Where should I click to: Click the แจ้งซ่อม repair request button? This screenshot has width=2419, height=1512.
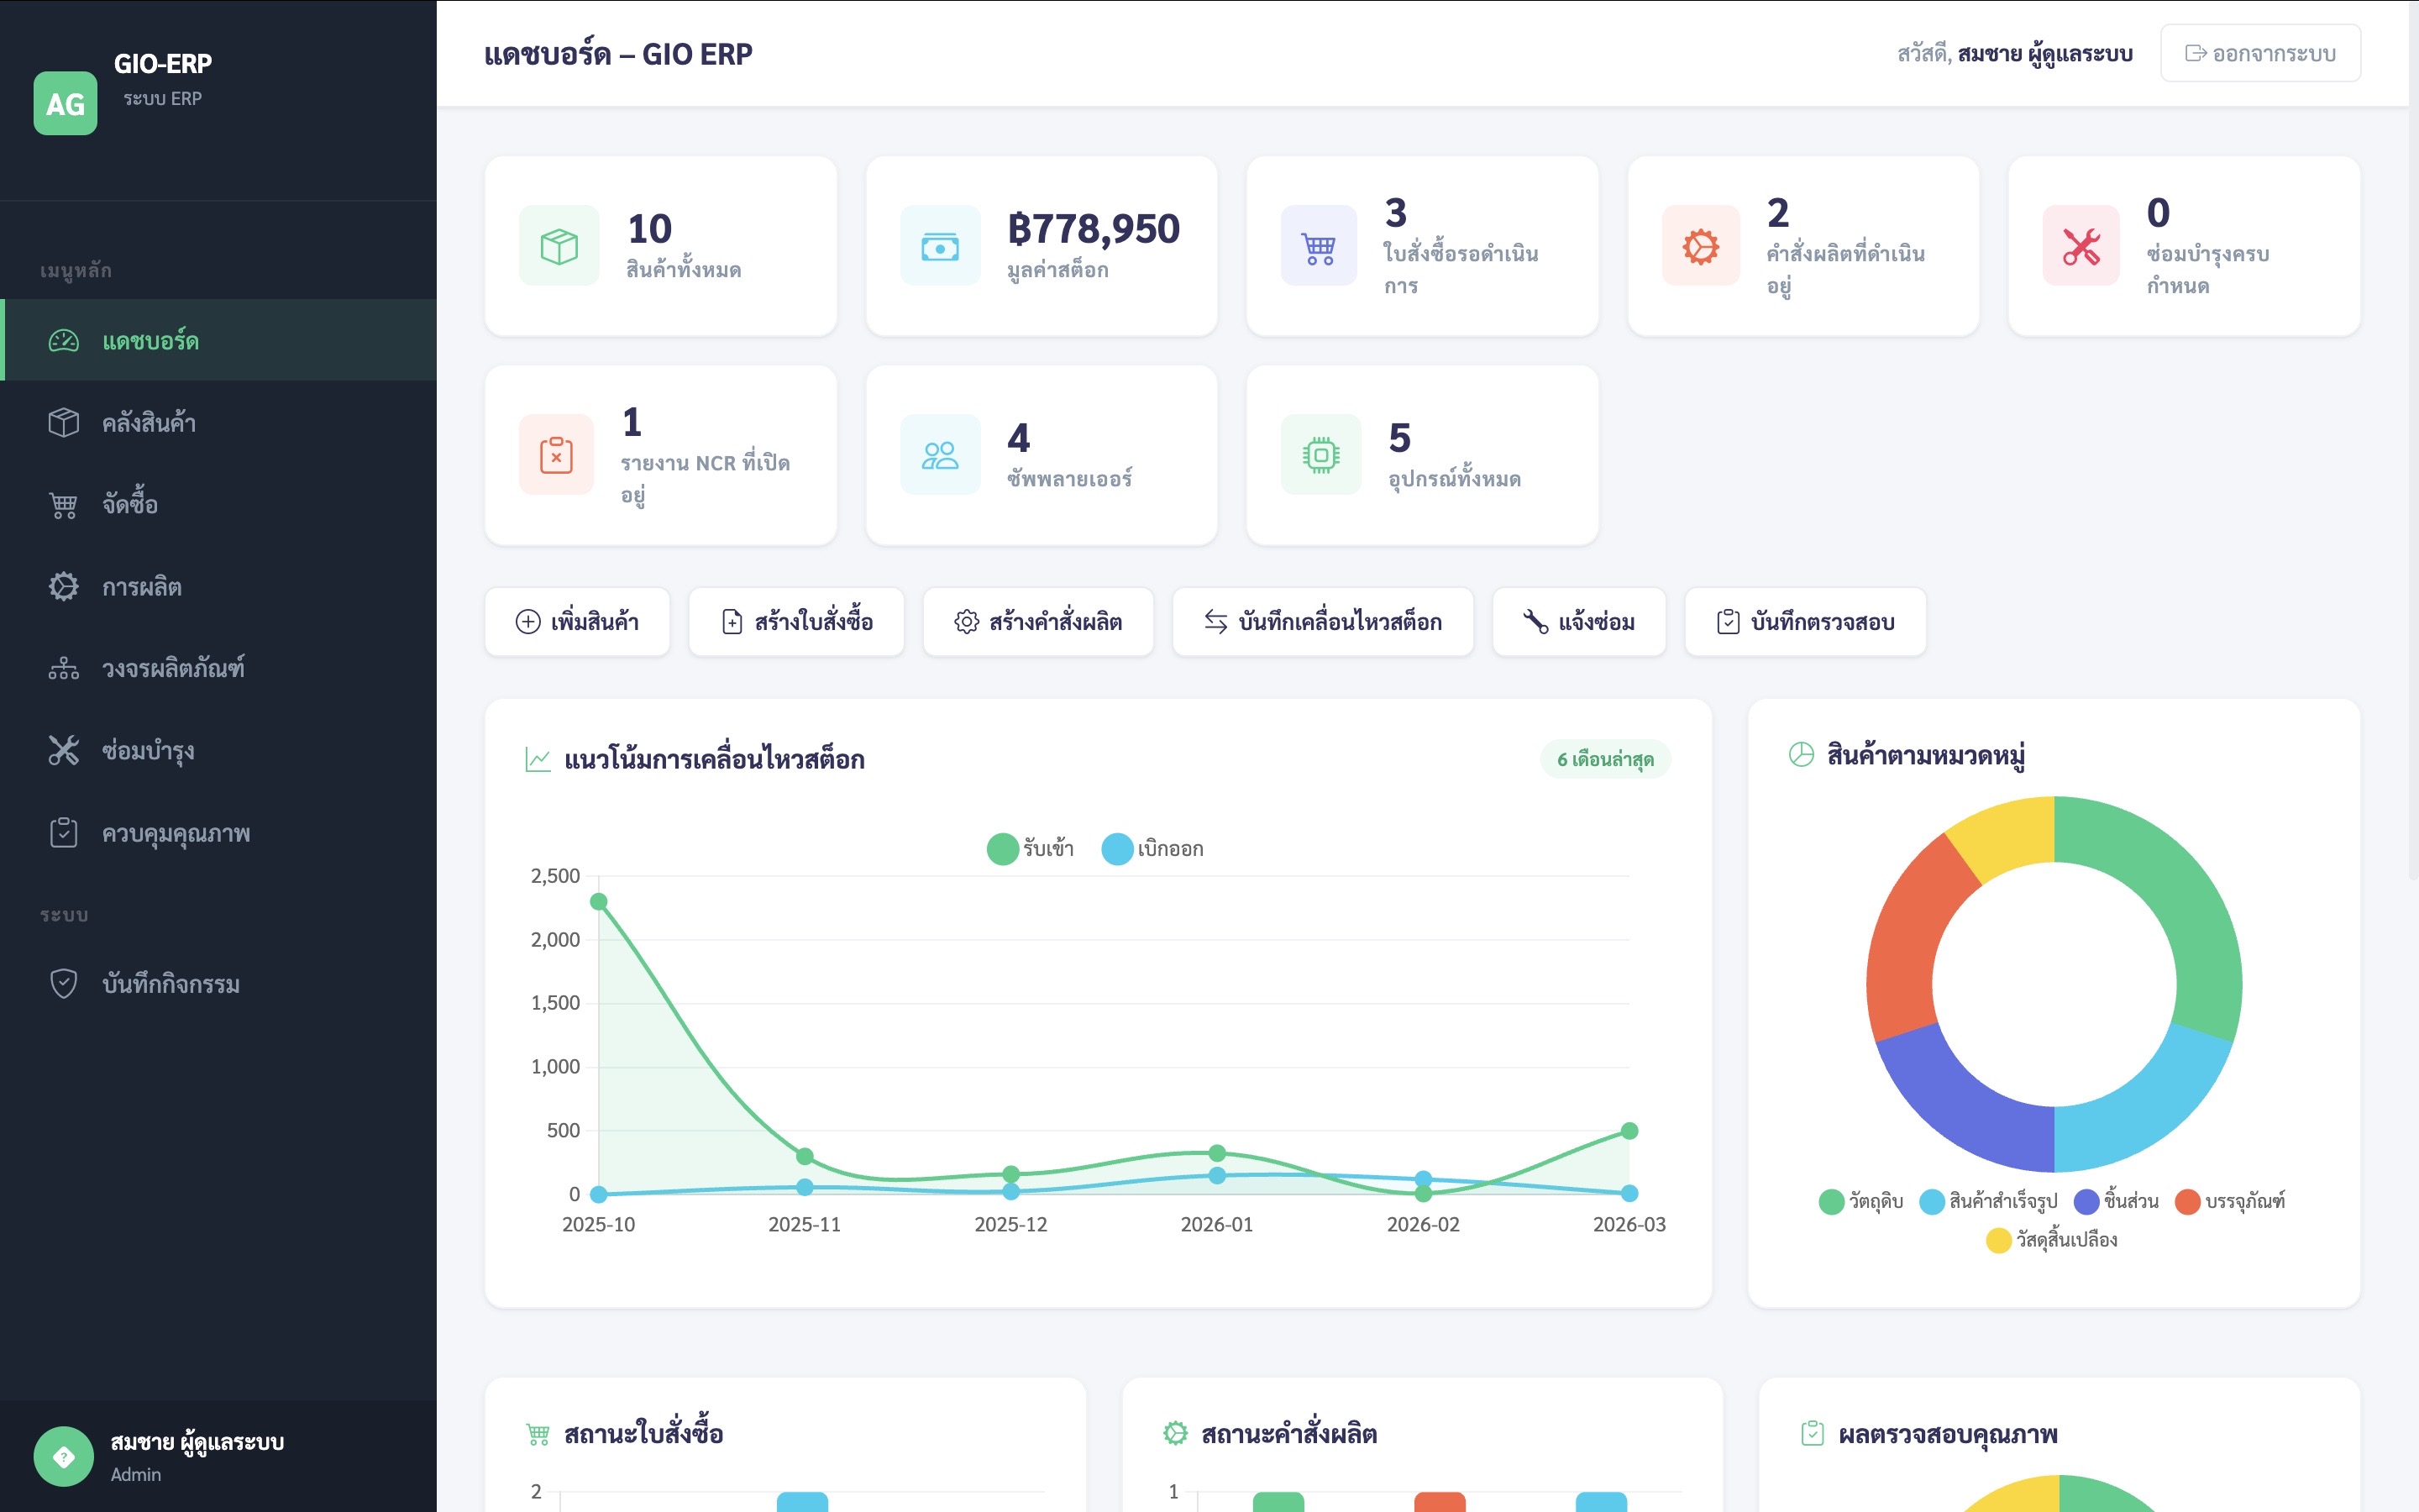click(x=1579, y=622)
